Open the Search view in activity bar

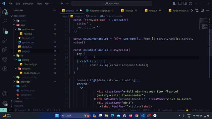click(x=5, y=21)
